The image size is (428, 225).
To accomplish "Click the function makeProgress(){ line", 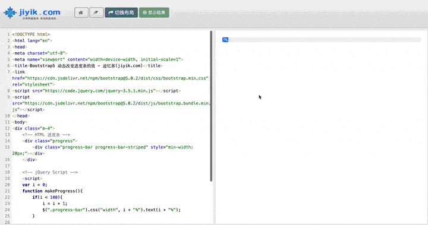I will pyautogui.click(x=52, y=191).
